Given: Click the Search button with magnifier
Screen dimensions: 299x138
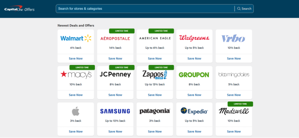Looking at the screenshot, I should (x=244, y=9).
